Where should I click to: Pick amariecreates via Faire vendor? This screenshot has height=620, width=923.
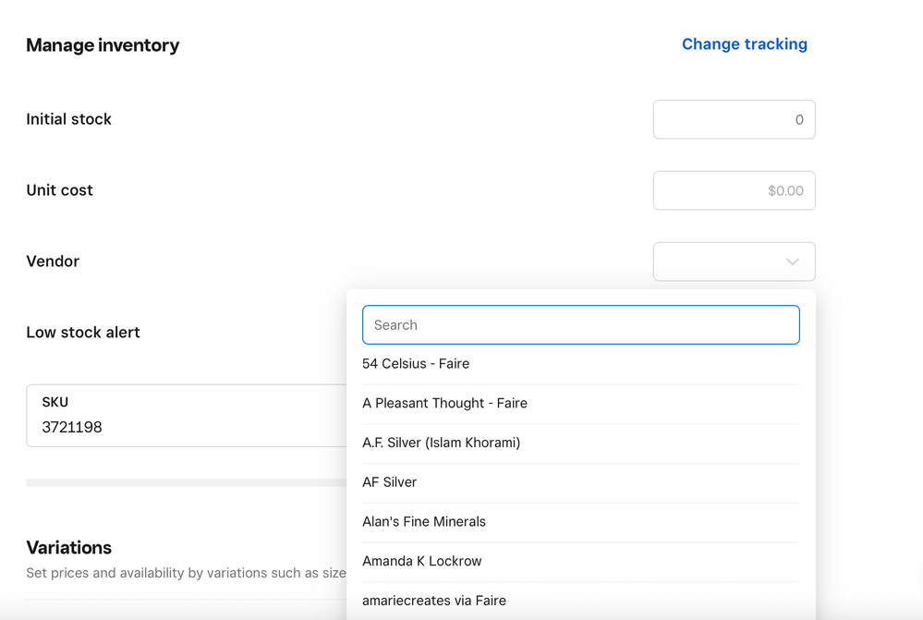433,601
